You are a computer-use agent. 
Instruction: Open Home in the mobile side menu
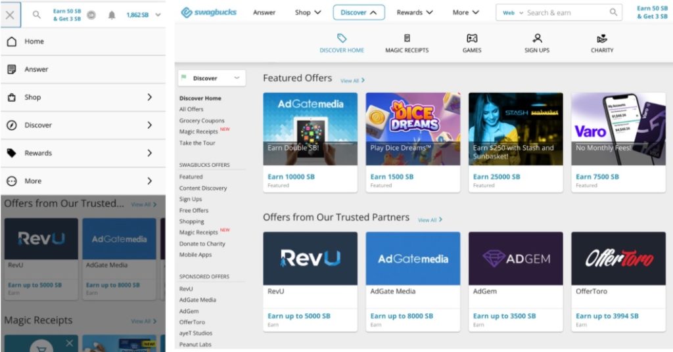(x=34, y=41)
